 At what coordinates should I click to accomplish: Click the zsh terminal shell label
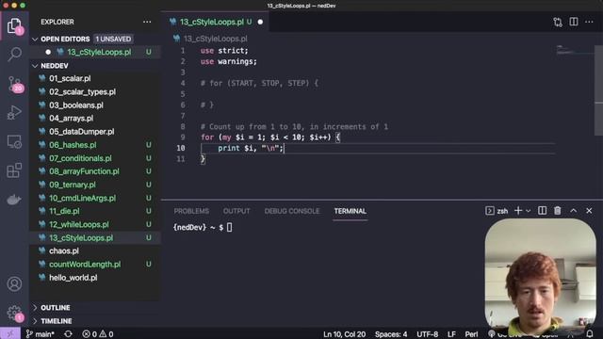pos(497,211)
